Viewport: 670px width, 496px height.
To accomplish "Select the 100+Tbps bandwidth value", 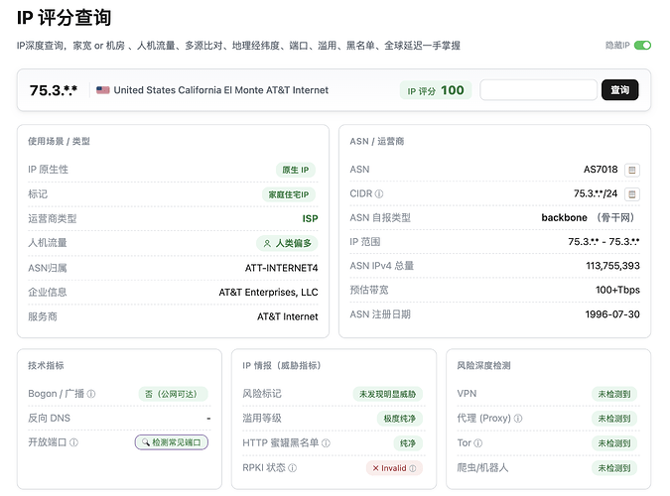I will [x=617, y=290].
